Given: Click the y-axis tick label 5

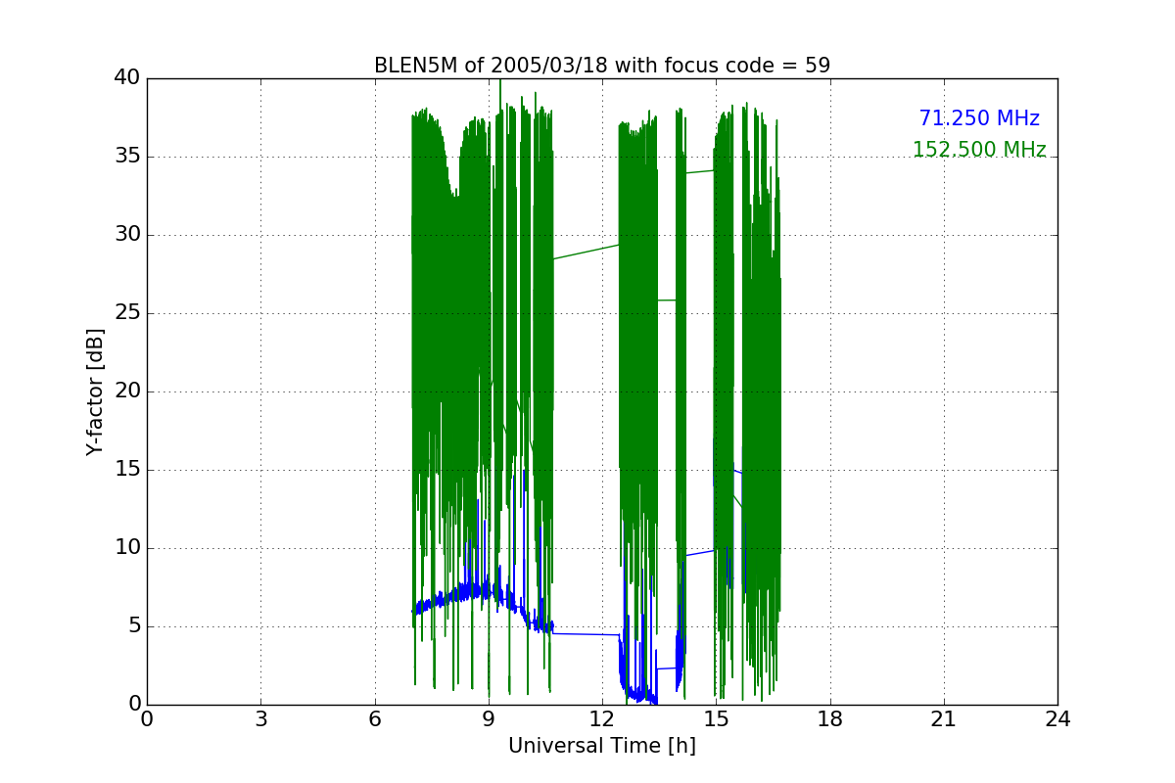Looking at the screenshot, I should pyautogui.click(x=133, y=626).
